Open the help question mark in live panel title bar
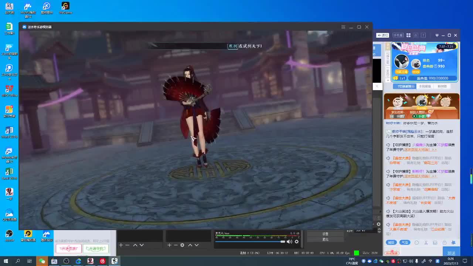Image resolution: width=473 pixels, height=266 pixels. click(423, 35)
